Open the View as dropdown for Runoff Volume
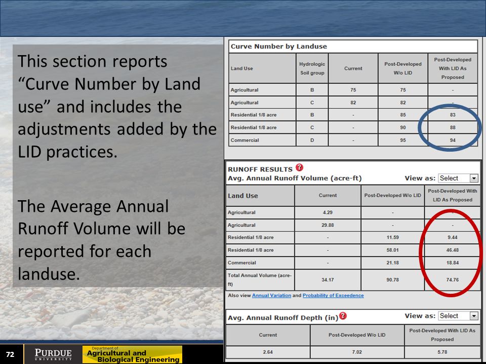This screenshot has height=364, width=486. pyautogui.click(x=458, y=178)
